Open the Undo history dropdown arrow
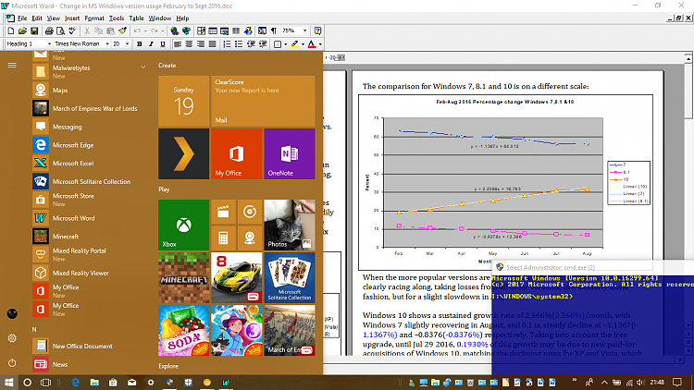694x390 pixels. [145, 30]
